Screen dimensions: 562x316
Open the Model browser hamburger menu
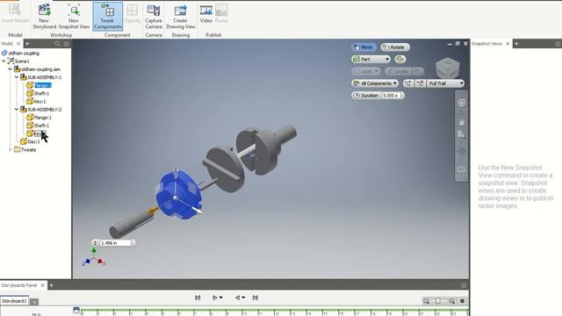pos(67,44)
